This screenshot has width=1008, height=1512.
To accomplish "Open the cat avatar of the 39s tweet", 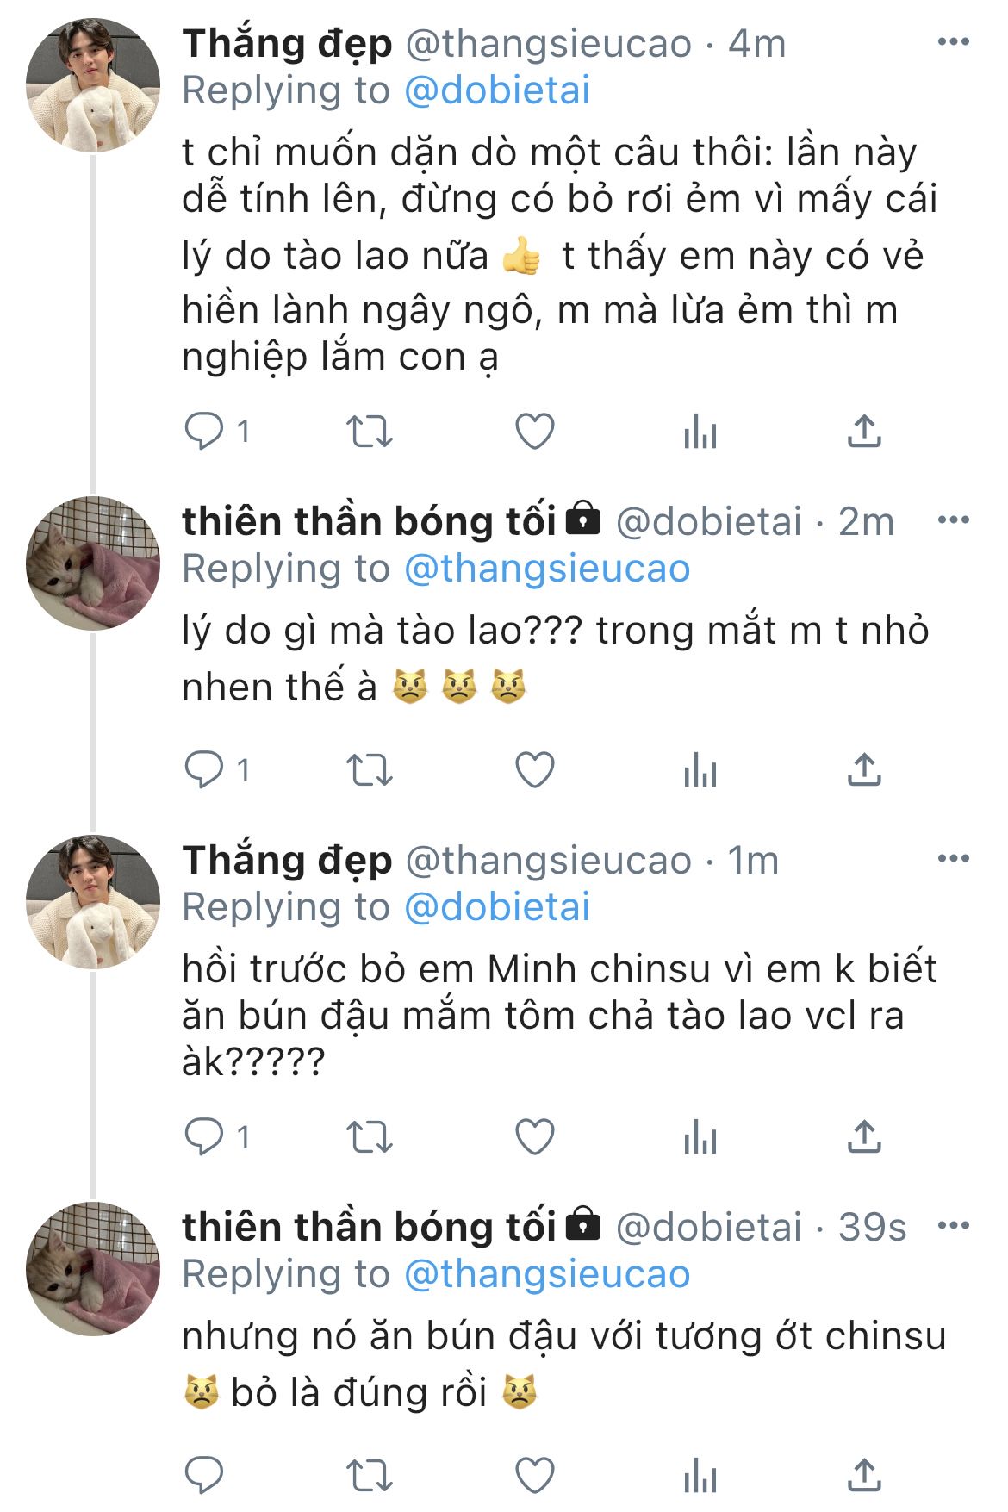I will click(93, 1268).
